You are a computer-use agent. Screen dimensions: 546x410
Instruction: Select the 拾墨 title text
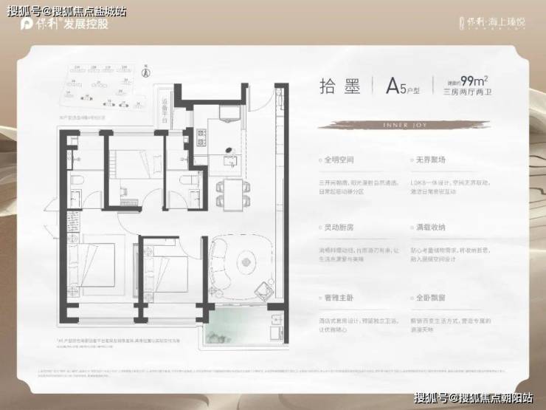pyautogui.click(x=340, y=86)
